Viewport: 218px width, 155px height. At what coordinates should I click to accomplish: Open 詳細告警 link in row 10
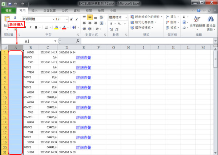click(84, 98)
